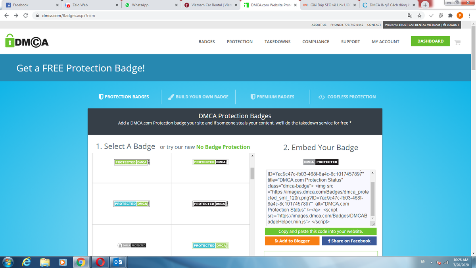This screenshot has height=268, width=476.
Task: Open the COMPLIANCE nav menu
Action: (x=316, y=42)
